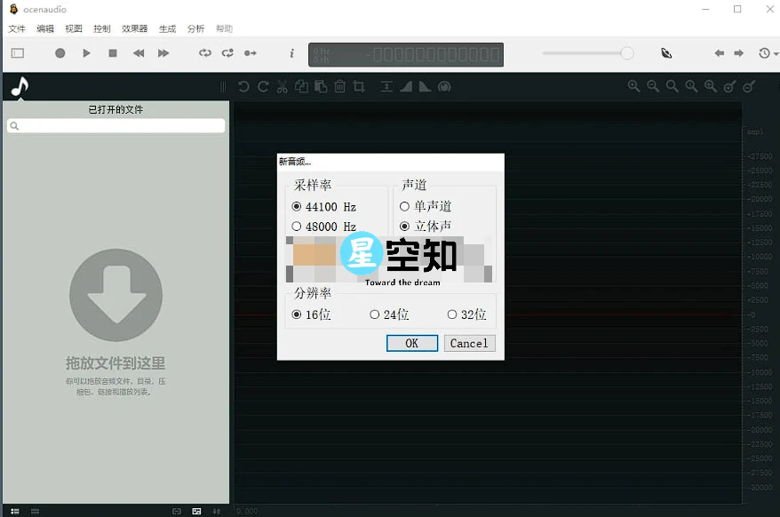Viewport: 780px width, 517px height.
Task: Click the Trim/Crop icon in the toolbar
Action: pos(359,86)
